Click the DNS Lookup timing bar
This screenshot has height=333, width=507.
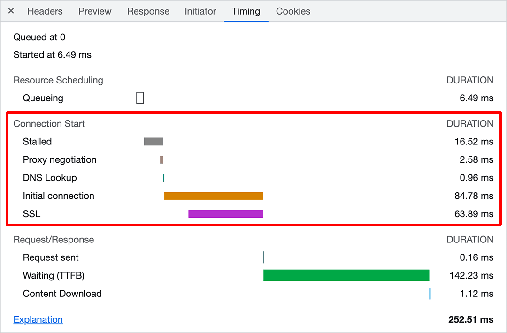coord(162,178)
